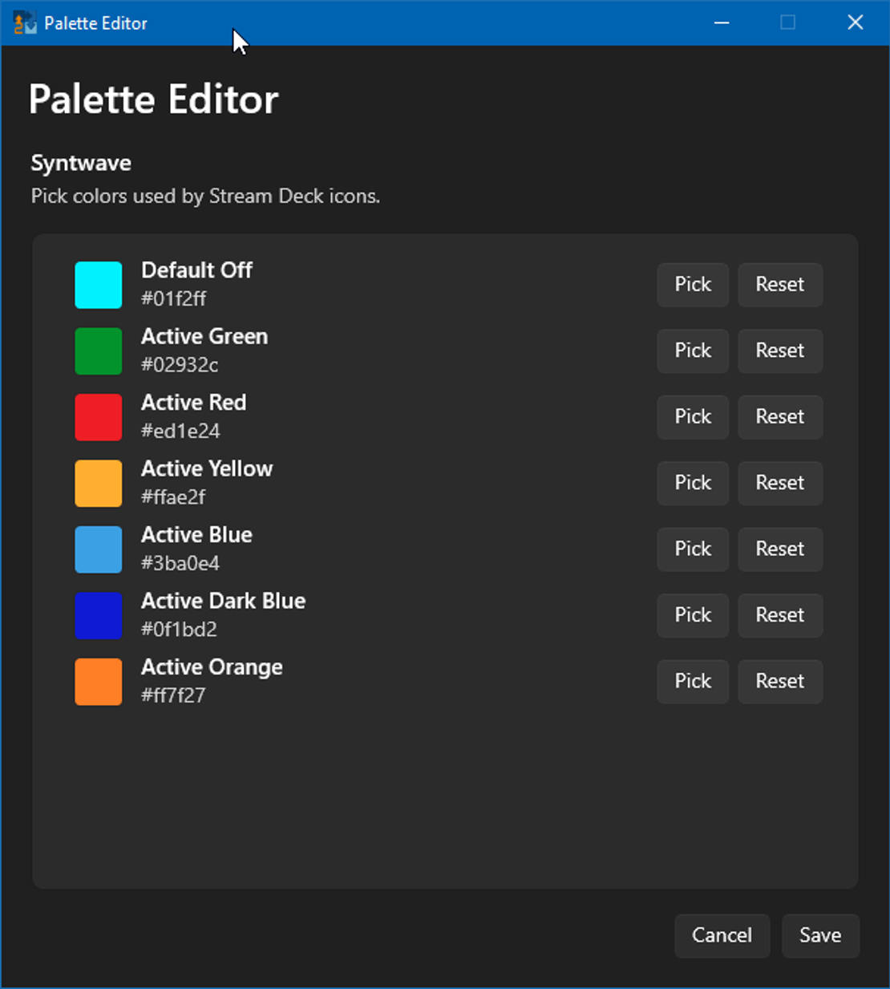The width and height of the screenshot is (890, 989).
Task: Reset the Default Off color
Action: pos(779,285)
